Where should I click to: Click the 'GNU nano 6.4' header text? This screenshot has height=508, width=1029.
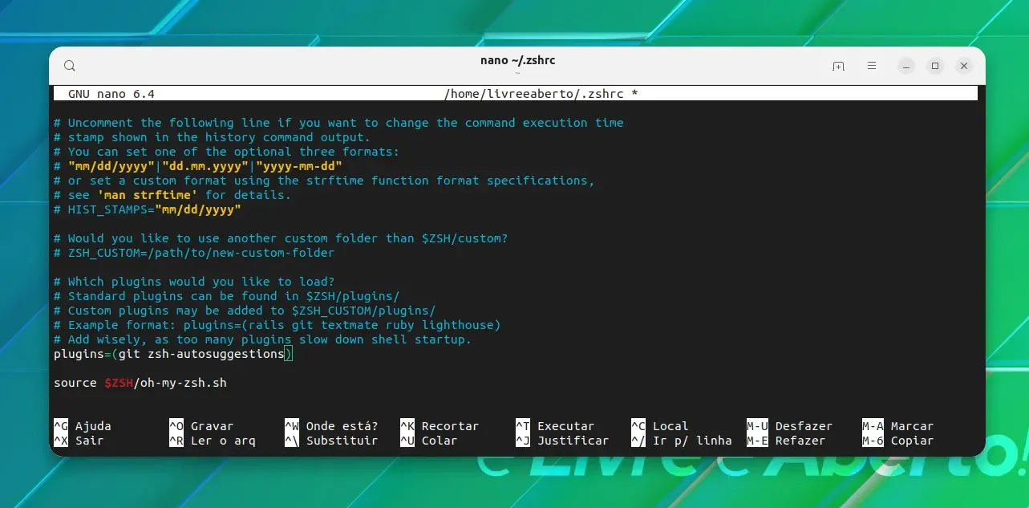(x=111, y=94)
